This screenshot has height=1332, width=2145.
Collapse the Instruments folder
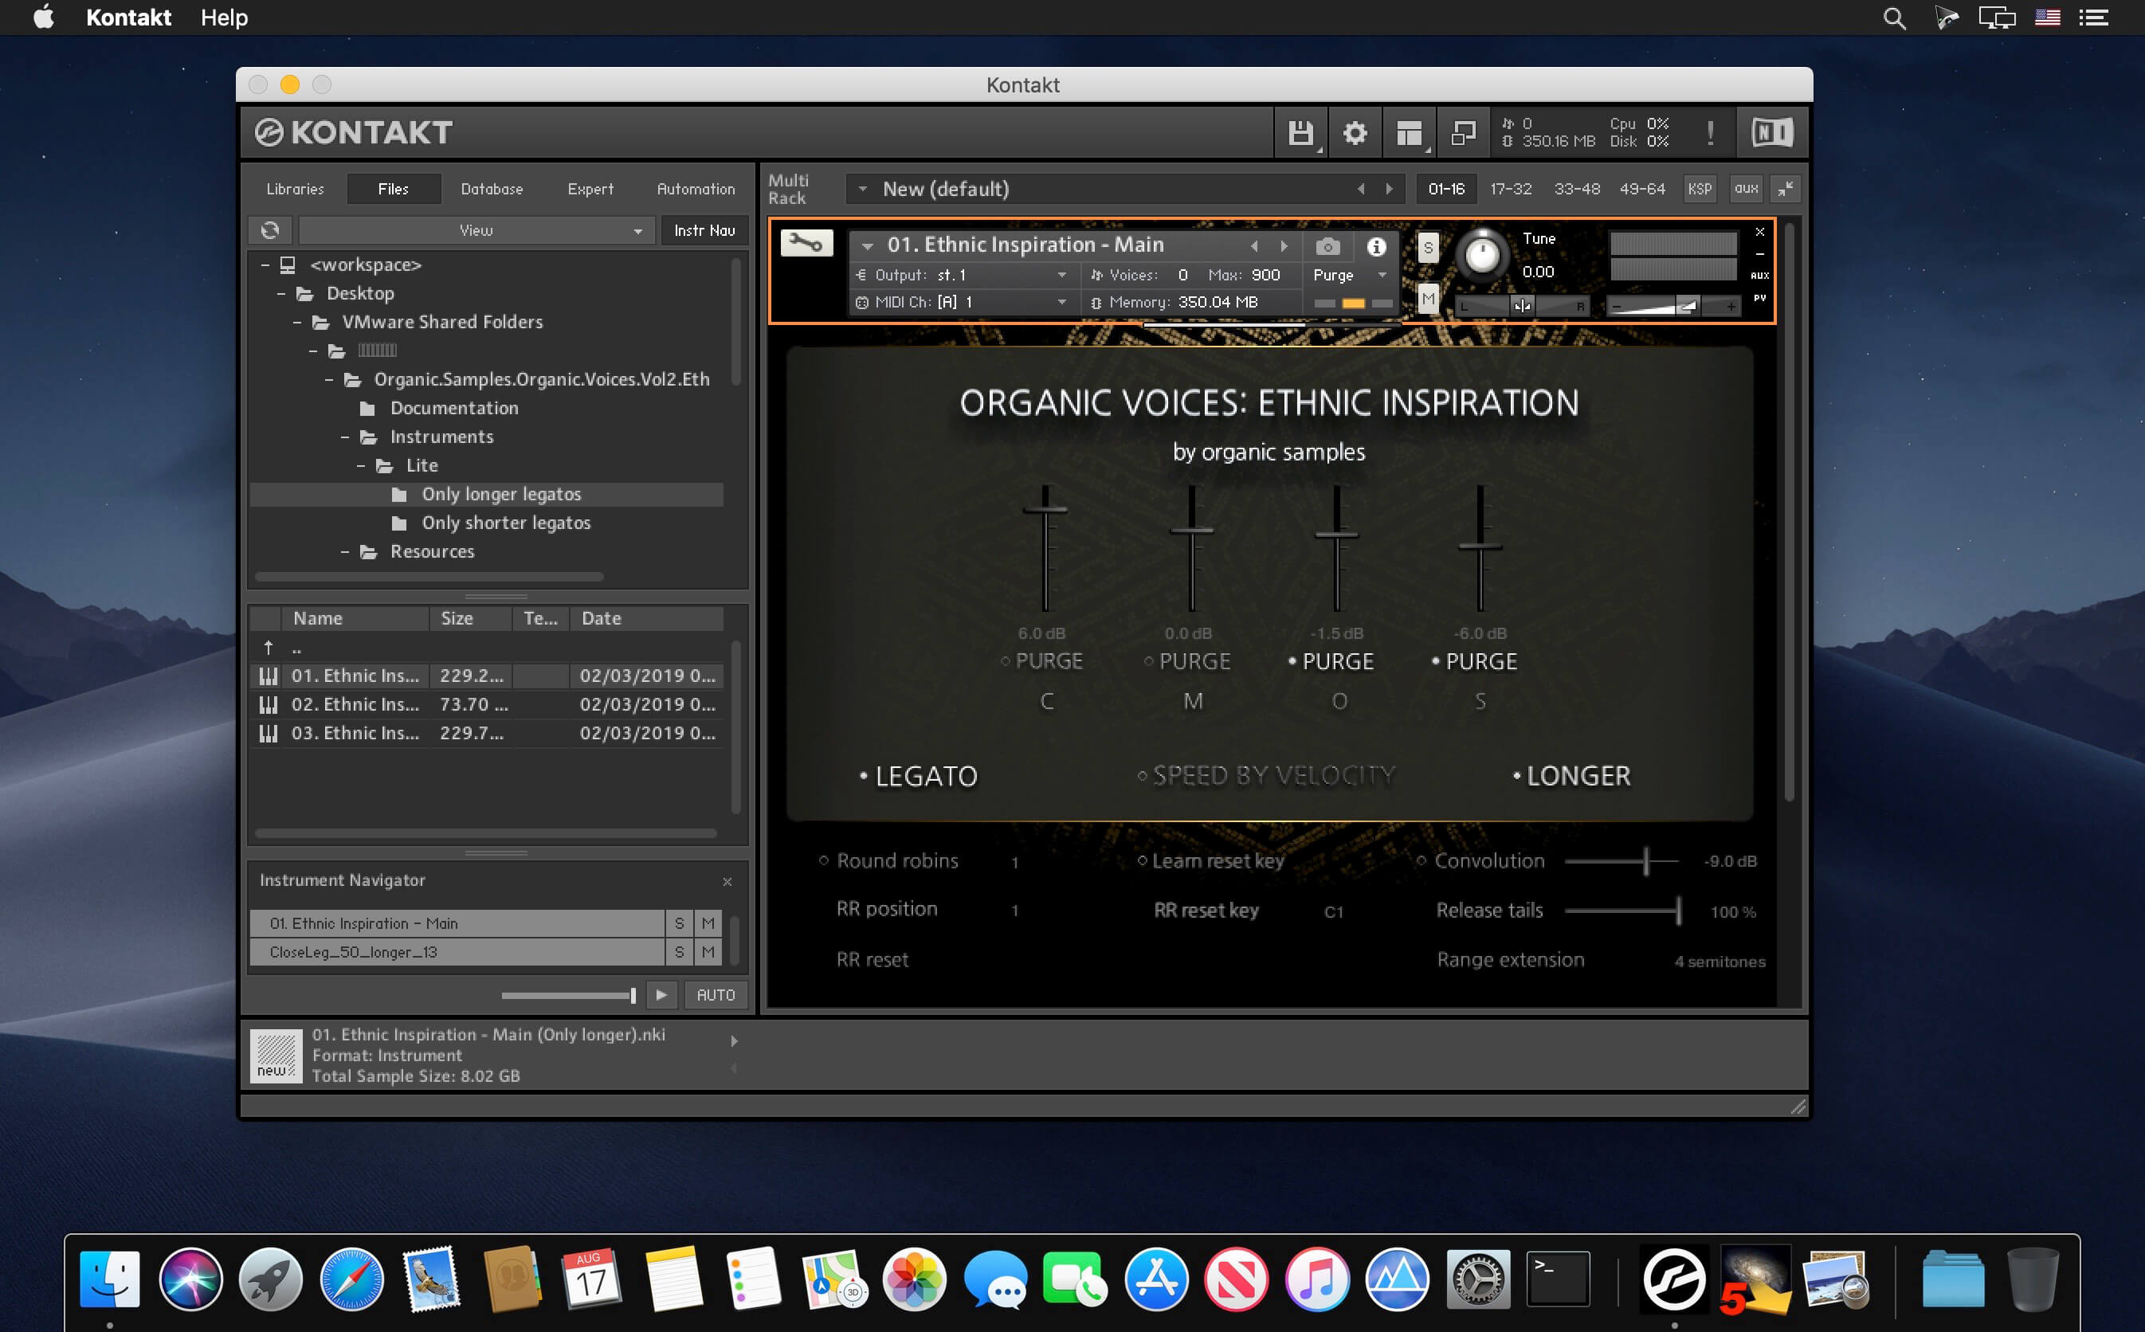click(x=345, y=437)
